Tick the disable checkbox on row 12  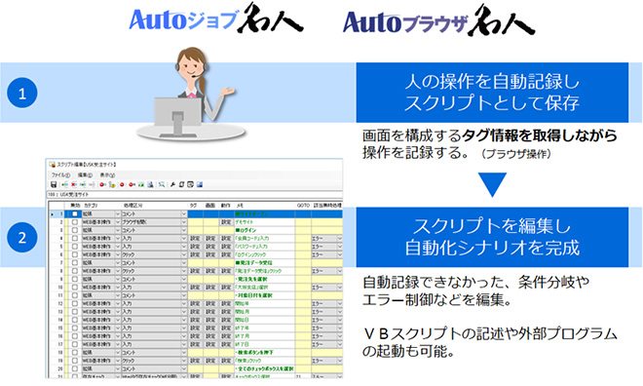75,303
